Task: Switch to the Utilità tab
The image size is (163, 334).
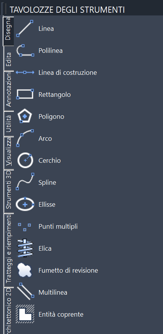Action: pyautogui.click(x=9, y=124)
